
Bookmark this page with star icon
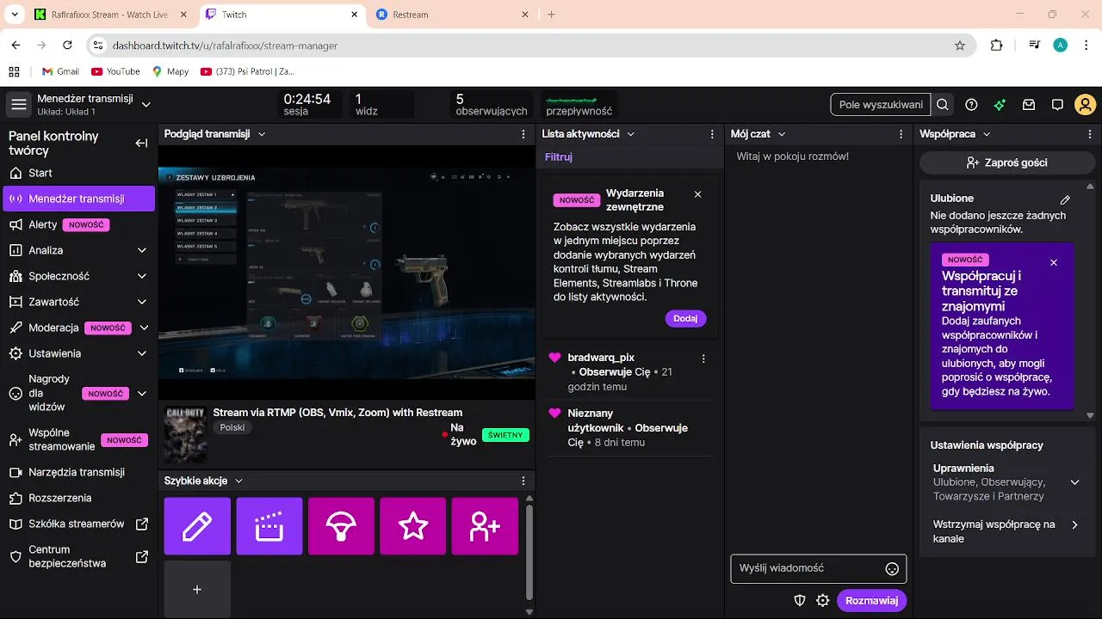coord(960,46)
